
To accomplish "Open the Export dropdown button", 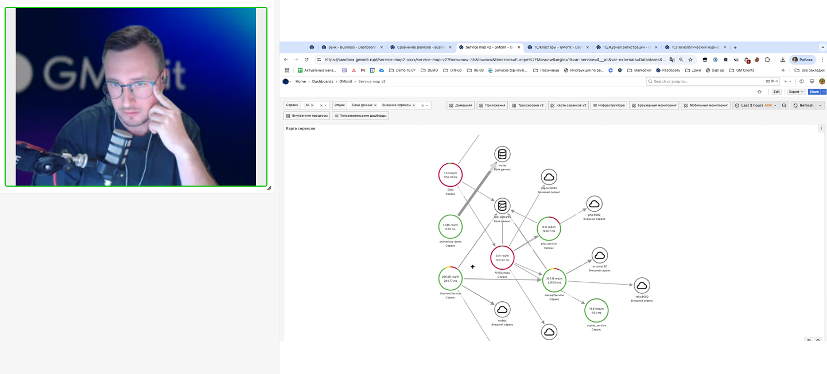I will tap(795, 92).
